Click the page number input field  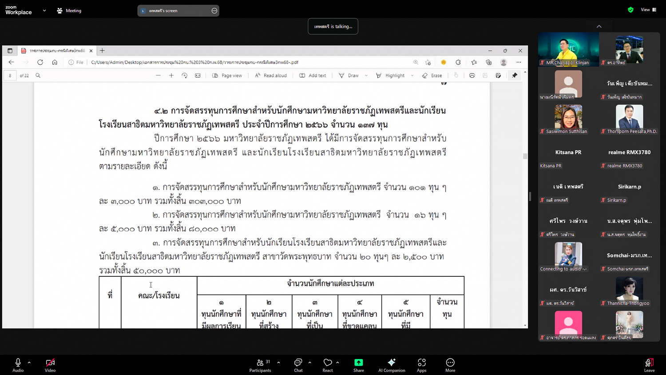[10, 76]
